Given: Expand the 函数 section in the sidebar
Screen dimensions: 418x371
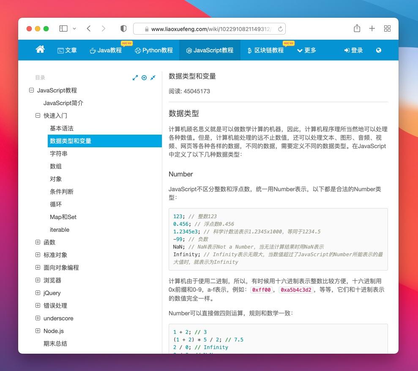Looking at the screenshot, I should coord(38,242).
